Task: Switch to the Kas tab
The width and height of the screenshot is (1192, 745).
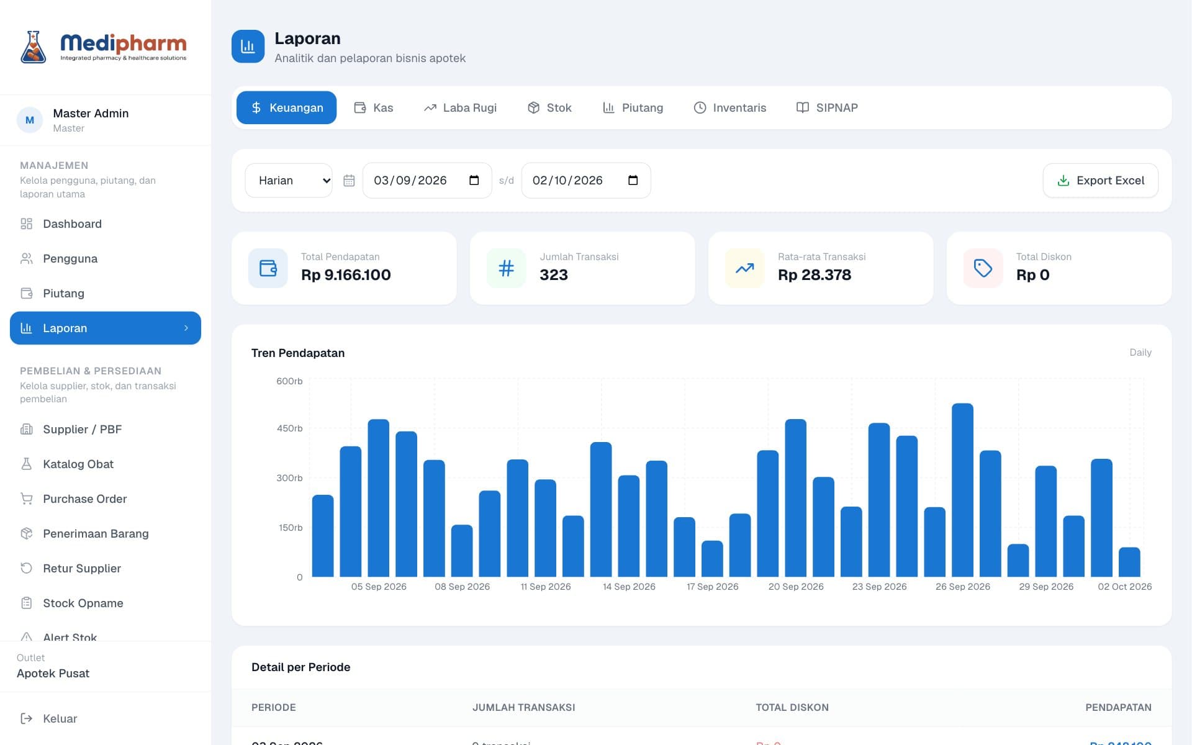Action: coord(374,107)
